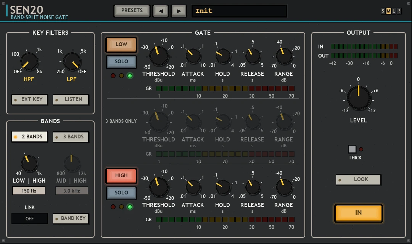The width and height of the screenshot is (412, 244).
Task: Select the L size button
Action: (394, 11)
